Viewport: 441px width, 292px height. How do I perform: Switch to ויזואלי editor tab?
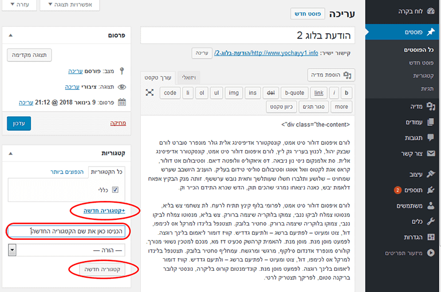point(189,77)
